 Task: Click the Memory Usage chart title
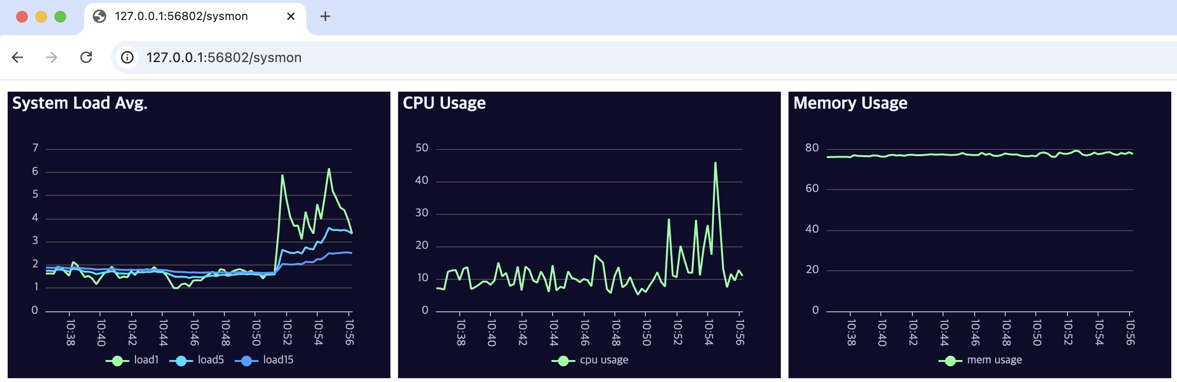(x=850, y=103)
